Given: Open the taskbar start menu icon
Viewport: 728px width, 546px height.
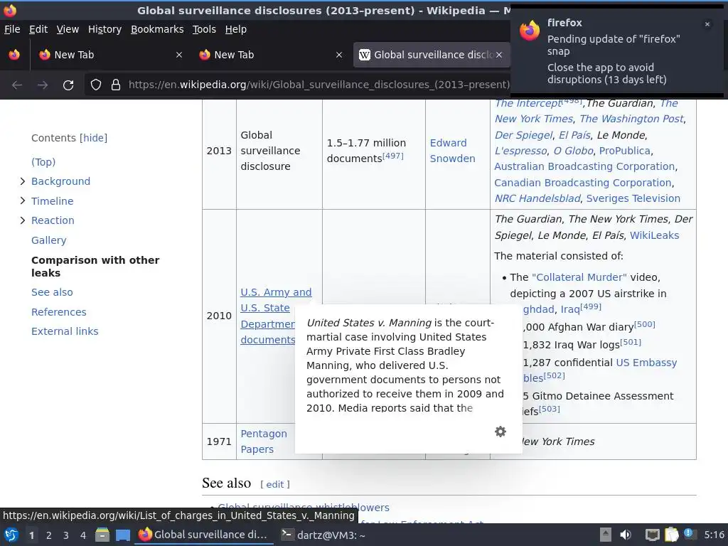Looking at the screenshot, I should click(x=11, y=535).
